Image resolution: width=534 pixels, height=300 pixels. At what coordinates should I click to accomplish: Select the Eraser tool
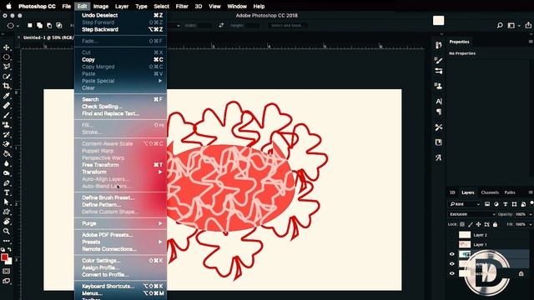(7, 144)
